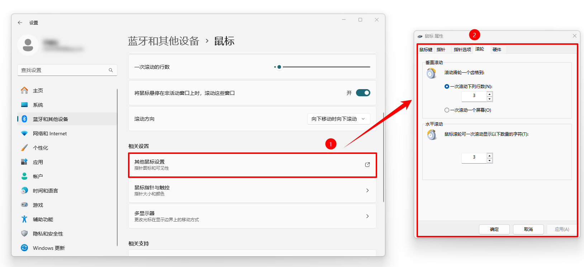Open Windows 更新 settings
Screen dimensions: 584x267
tap(67, 248)
